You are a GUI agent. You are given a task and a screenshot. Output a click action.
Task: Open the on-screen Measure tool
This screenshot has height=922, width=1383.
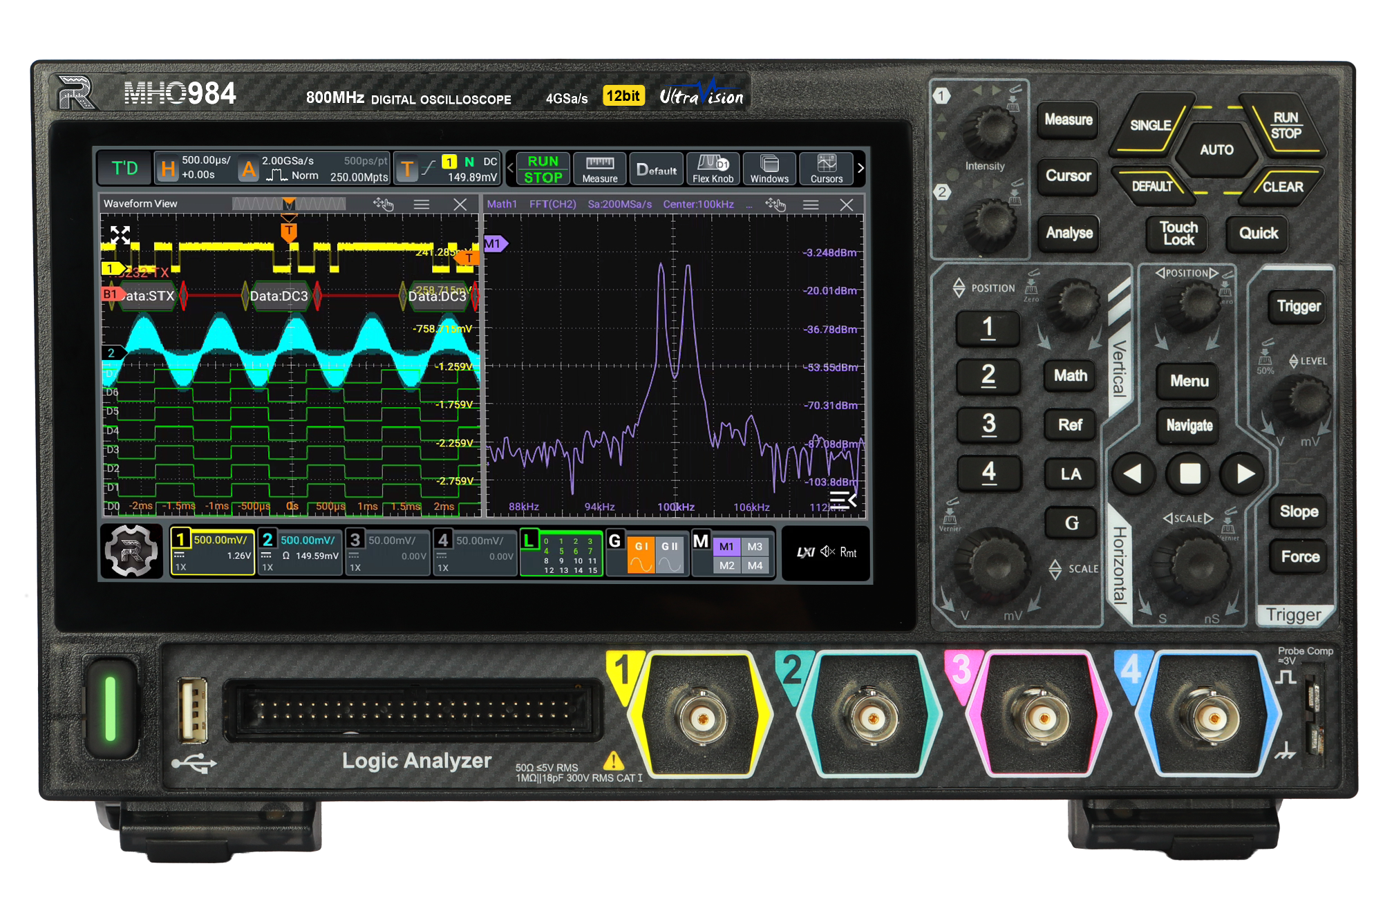point(599,169)
